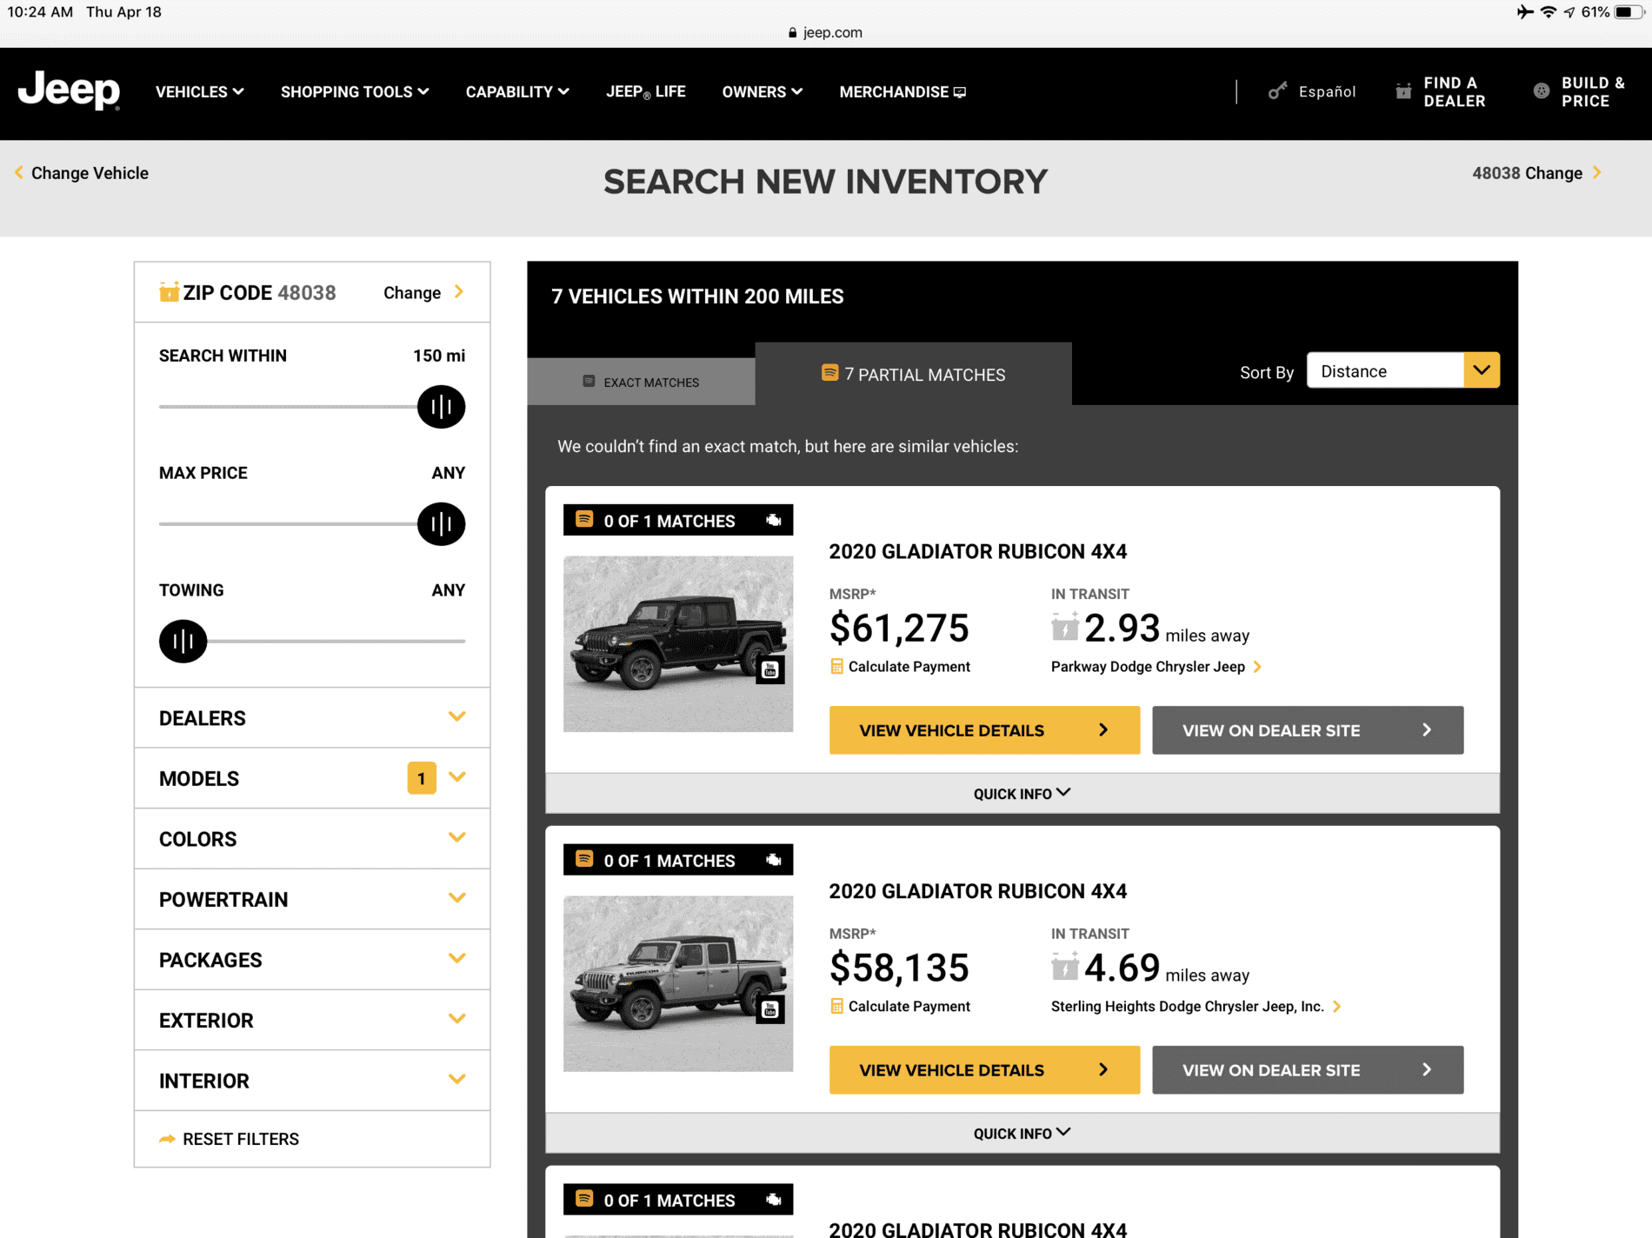
Task: Click the back chevron beside Change Vehicle
Action: (x=19, y=172)
